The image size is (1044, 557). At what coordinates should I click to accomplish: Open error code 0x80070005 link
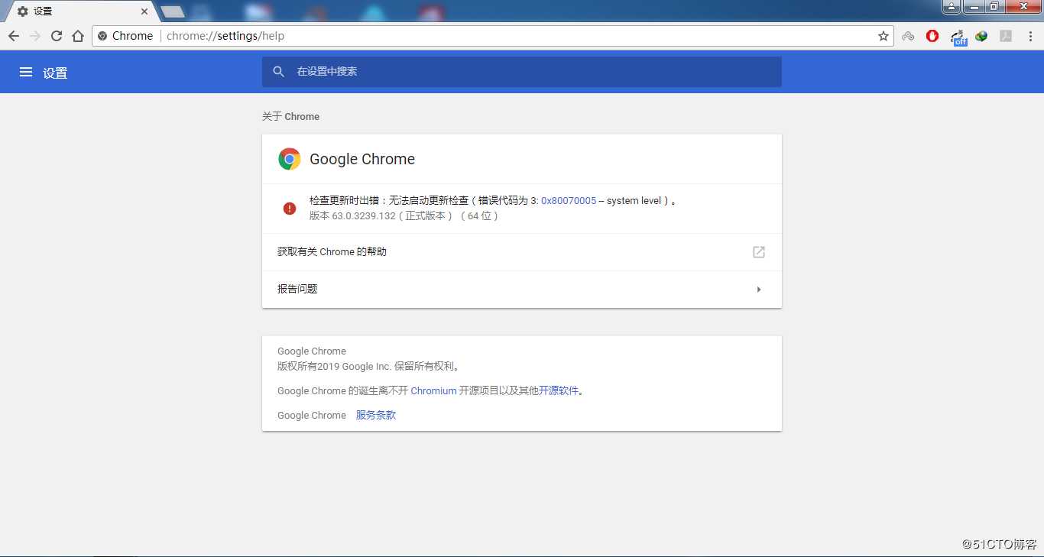tap(569, 201)
